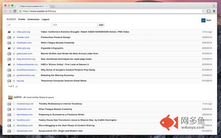This screenshot has height=138, width=221.
Task: Click the Chrome user profile button
Action: point(214,6)
